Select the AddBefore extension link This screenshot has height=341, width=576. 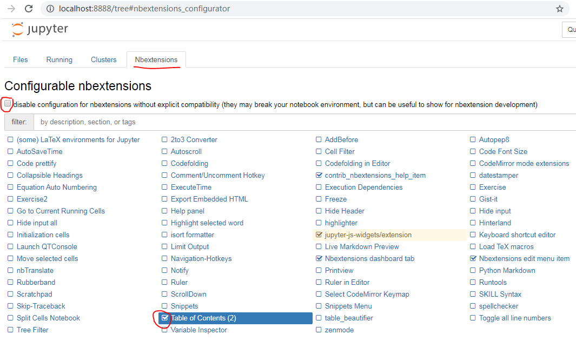[341, 139]
